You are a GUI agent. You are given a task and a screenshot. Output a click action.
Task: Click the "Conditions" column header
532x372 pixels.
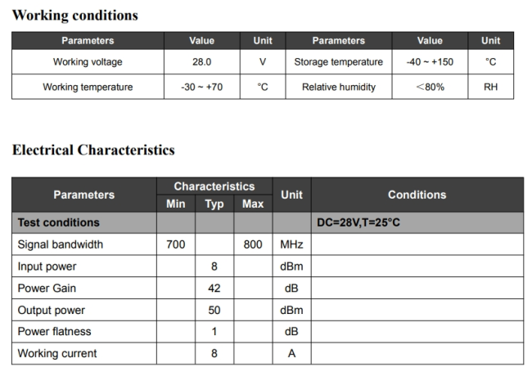tap(417, 195)
